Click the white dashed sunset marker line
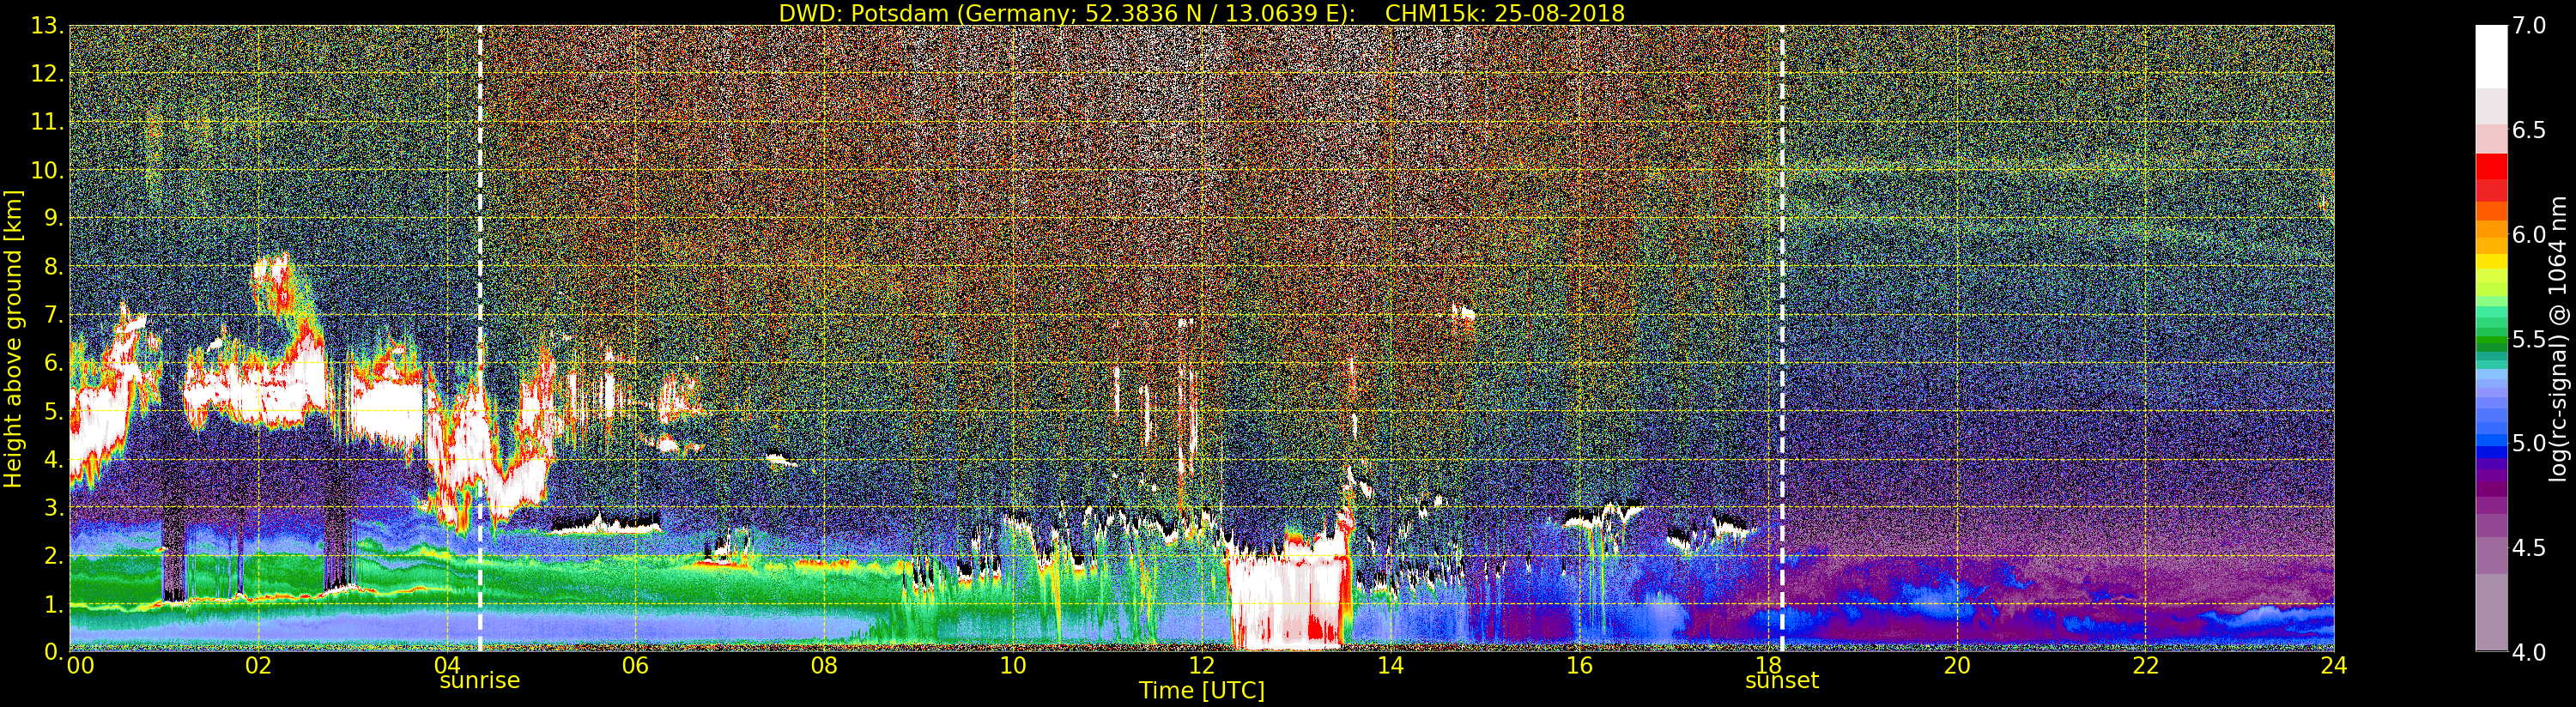Viewport: 2576px width, 707px height. click(1782, 339)
